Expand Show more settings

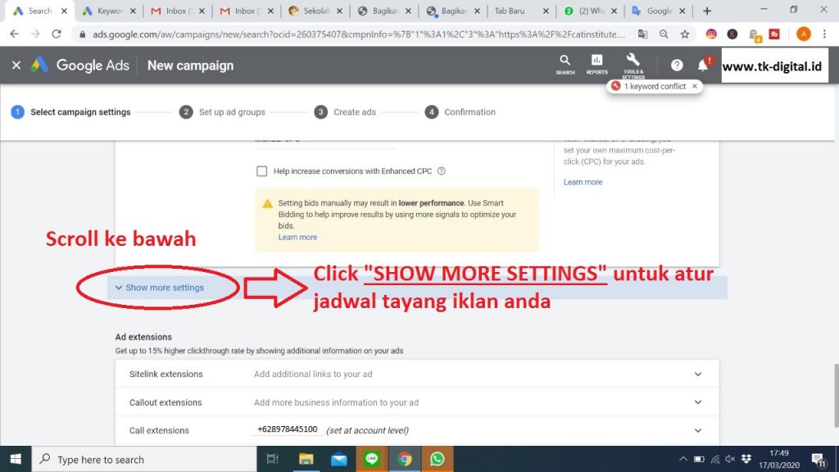[x=160, y=288]
